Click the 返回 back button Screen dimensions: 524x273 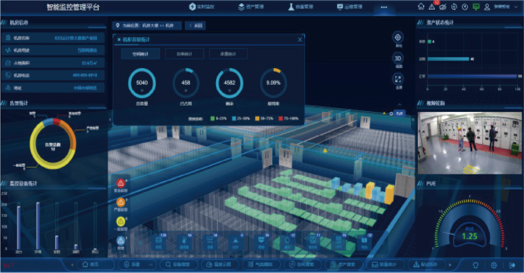[195, 26]
